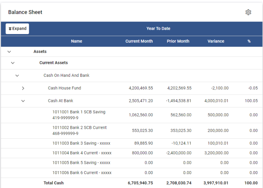Collapse the Assets section chevron
Image resolution: width=263 pixels, height=188 pixels.
[x=9, y=52]
